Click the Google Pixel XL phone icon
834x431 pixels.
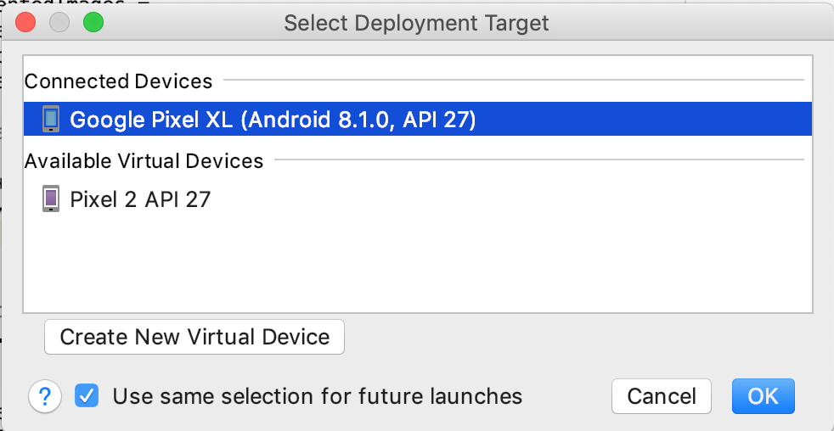click(x=52, y=120)
